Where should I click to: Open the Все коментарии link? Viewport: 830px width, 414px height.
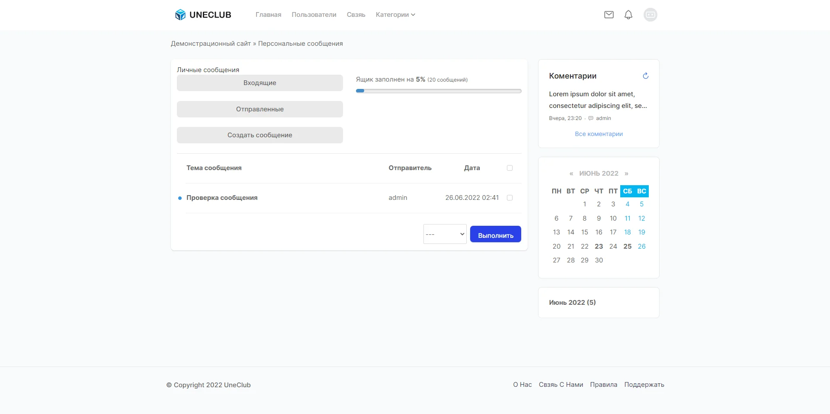coord(599,134)
